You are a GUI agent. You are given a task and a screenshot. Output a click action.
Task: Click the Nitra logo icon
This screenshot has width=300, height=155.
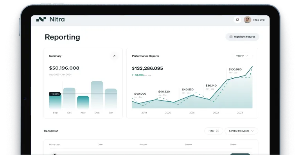[x=41, y=19]
